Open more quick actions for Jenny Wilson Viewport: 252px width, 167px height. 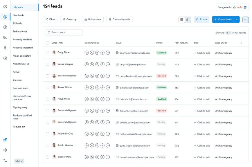pos(108,87)
